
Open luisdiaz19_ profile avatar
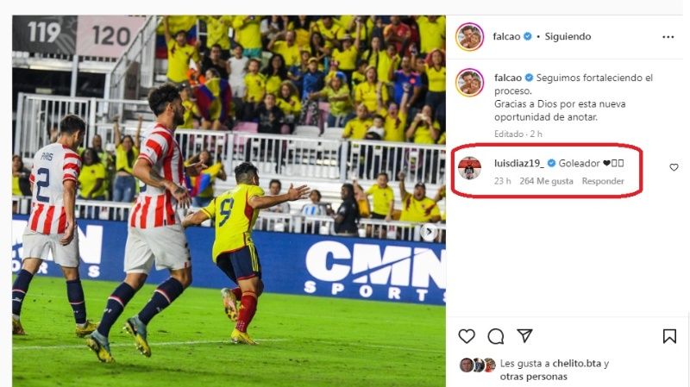pos(469,168)
